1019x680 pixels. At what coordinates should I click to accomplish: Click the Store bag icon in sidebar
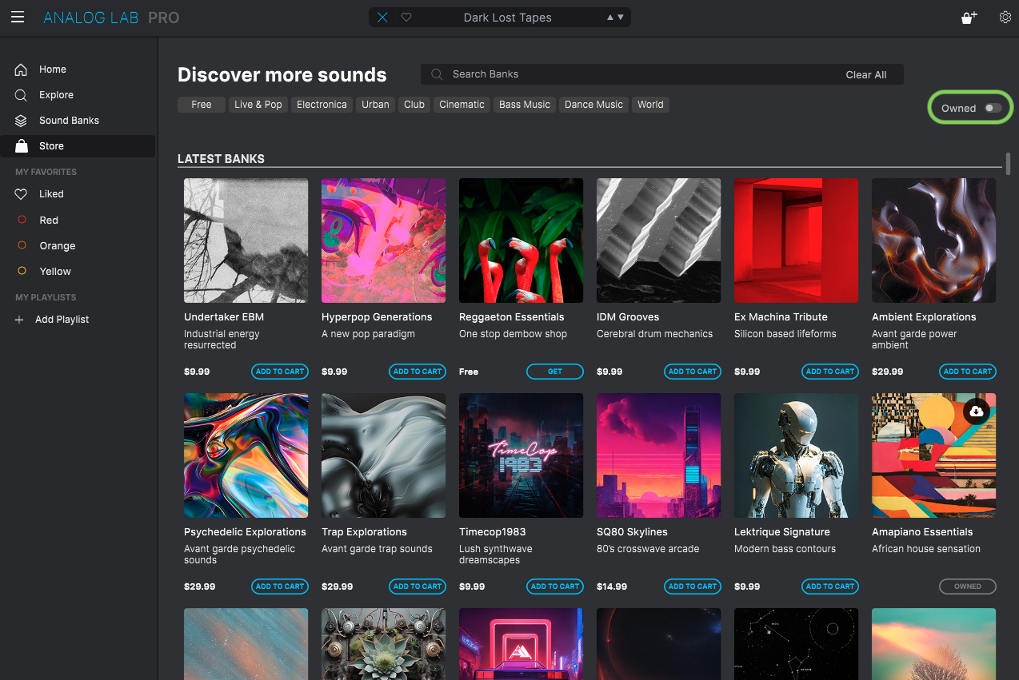(22, 146)
